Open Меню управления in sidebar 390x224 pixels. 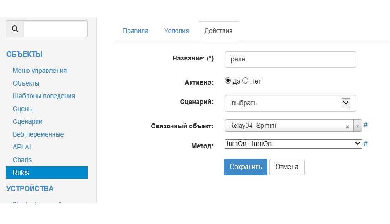click(x=40, y=70)
